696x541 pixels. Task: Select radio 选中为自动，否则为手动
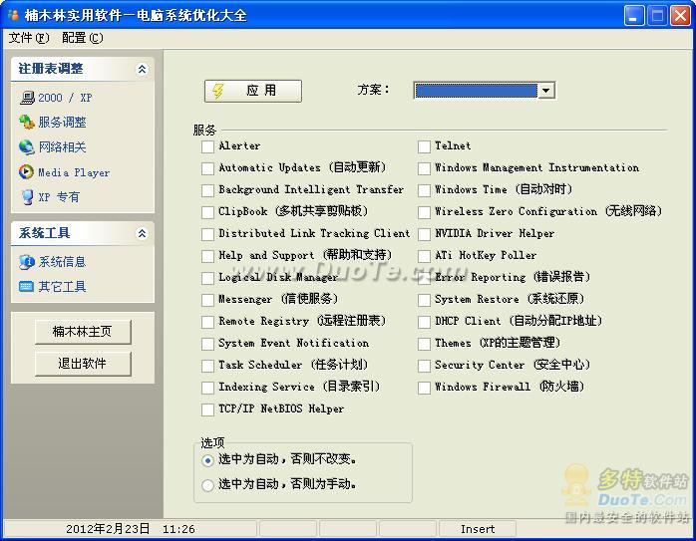click(207, 485)
